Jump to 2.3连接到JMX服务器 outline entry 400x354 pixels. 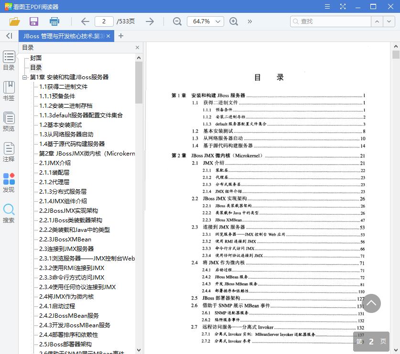click(66, 249)
